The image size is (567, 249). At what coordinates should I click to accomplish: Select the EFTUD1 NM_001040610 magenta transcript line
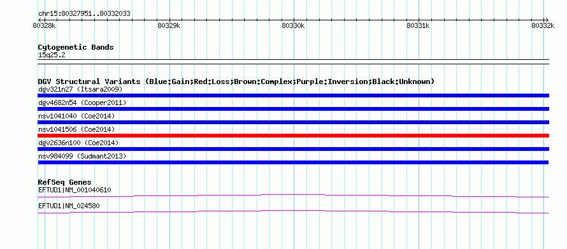(293, 196)
